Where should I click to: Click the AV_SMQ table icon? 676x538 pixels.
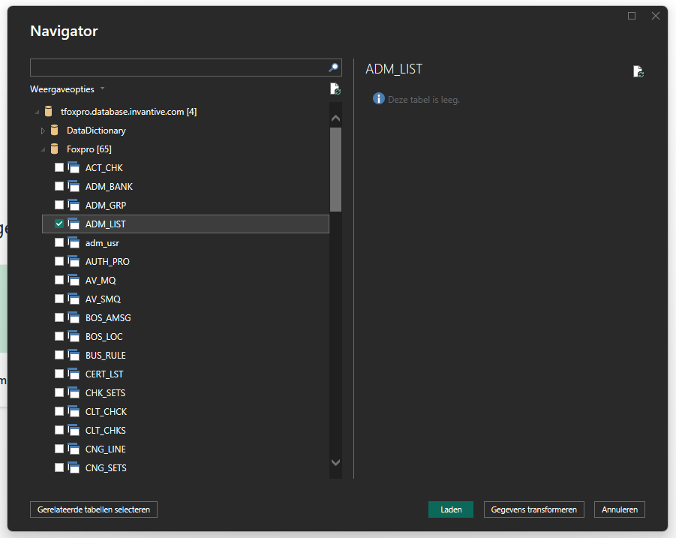[x=74, y=299]
